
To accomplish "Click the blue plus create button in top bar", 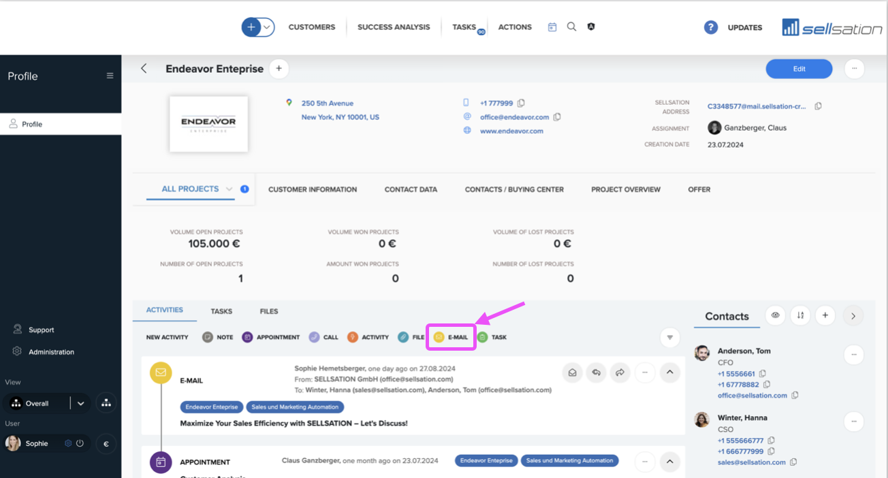I will (x=251, y=27).
